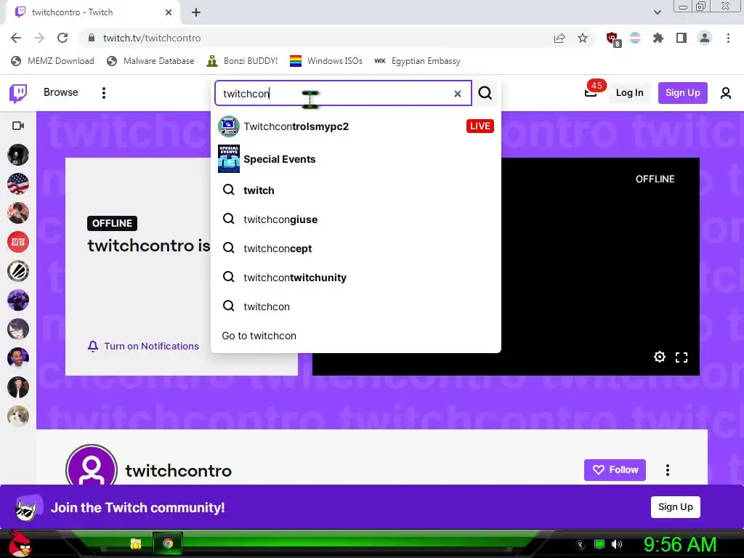Viewport: 744px width, 558px height.
Task: Toggle the browser side panel
Action: tap(682, 38)
